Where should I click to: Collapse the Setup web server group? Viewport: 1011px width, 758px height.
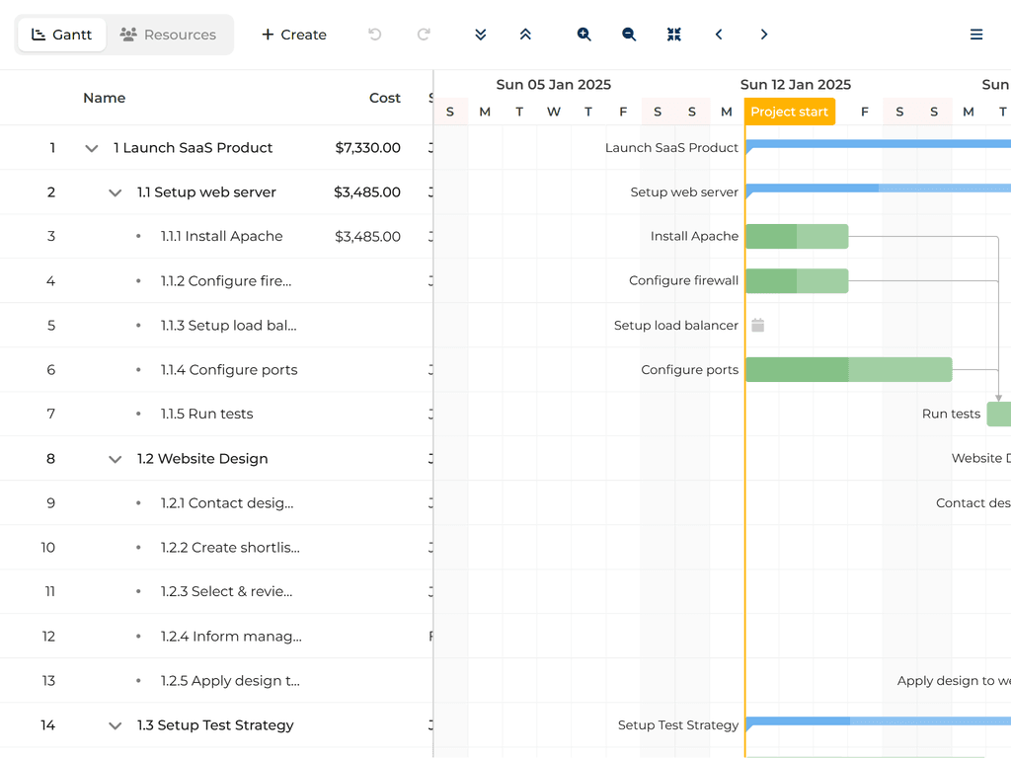point(116,192)
